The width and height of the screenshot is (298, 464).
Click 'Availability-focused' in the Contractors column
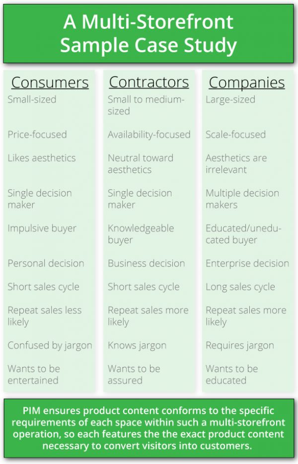click(149, 134)
